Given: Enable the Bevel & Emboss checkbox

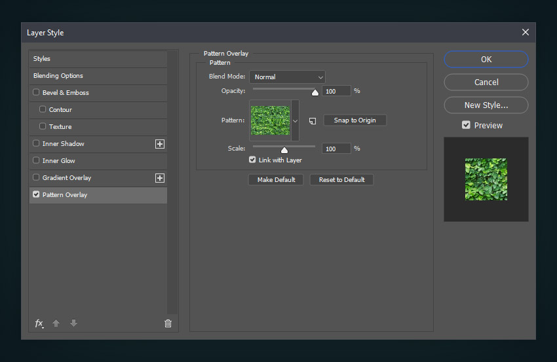Looking at the screenshot, I should tap(36, 93).
